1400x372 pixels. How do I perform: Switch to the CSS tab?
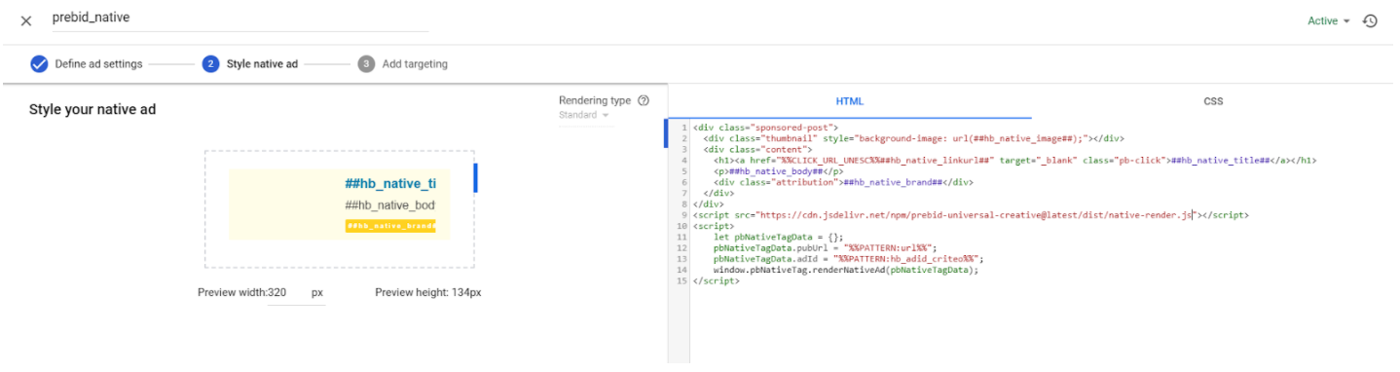[1213, 101]
